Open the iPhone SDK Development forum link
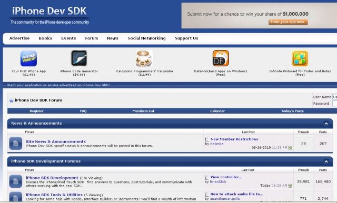337x203 pixels. 52,178
